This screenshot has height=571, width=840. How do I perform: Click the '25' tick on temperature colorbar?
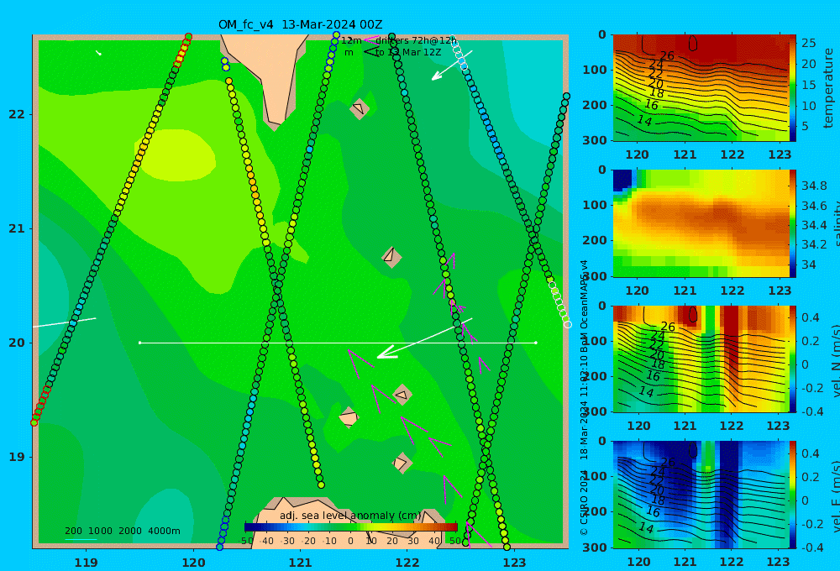(808, 43)
